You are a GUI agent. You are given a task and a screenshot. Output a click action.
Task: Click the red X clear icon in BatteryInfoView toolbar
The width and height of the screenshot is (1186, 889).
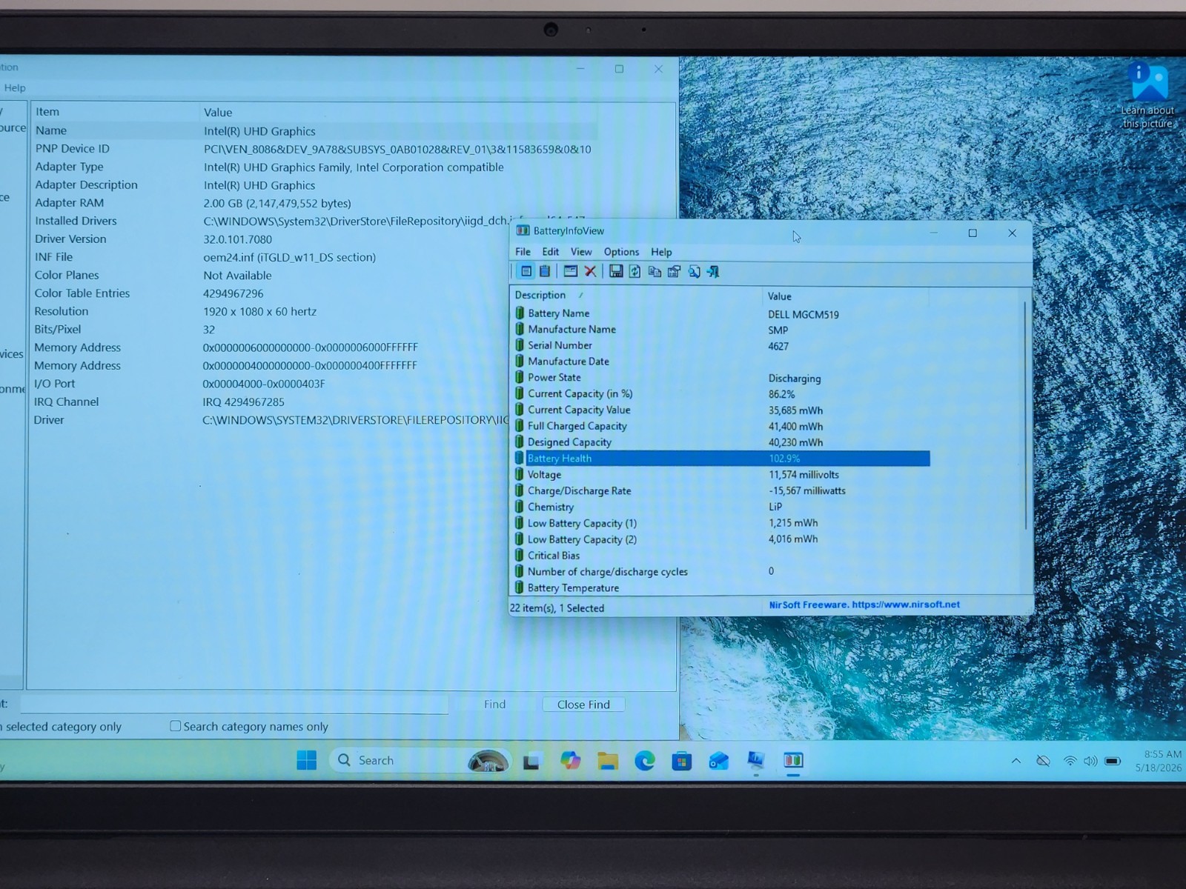pyautogui.click(x=590, y=271)
